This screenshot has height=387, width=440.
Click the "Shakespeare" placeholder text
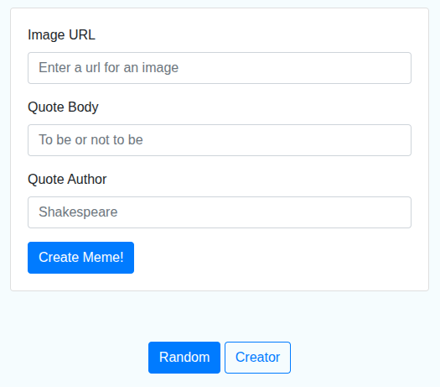[78, 212]
